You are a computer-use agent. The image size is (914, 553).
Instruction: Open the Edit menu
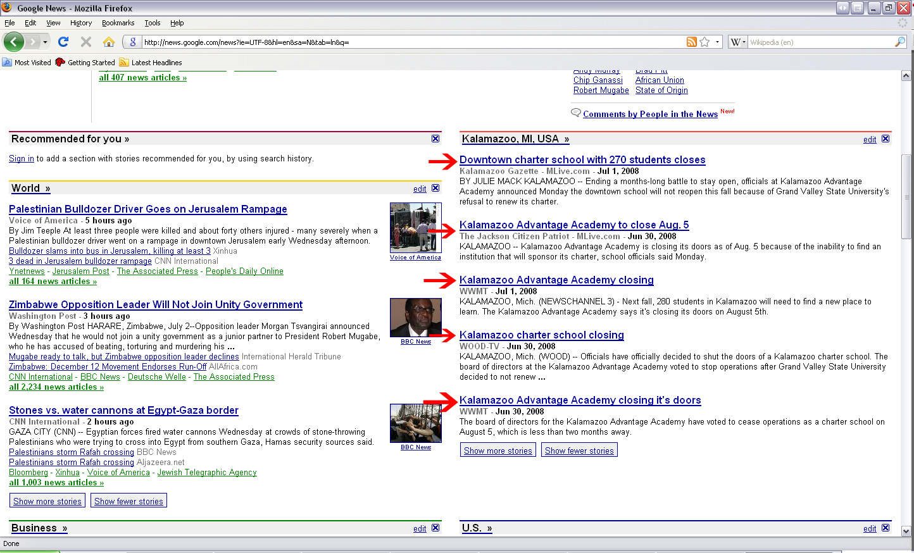pyautogui.click(x=30, y=23)
